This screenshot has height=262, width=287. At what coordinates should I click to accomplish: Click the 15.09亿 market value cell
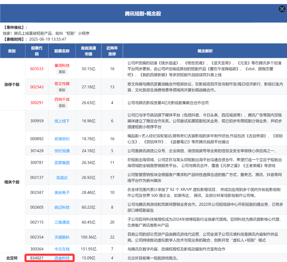(88, 258)
